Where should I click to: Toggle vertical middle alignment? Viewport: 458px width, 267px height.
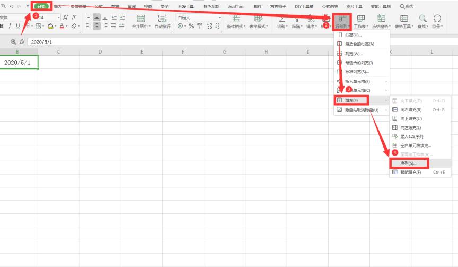[x=96, y=18]
